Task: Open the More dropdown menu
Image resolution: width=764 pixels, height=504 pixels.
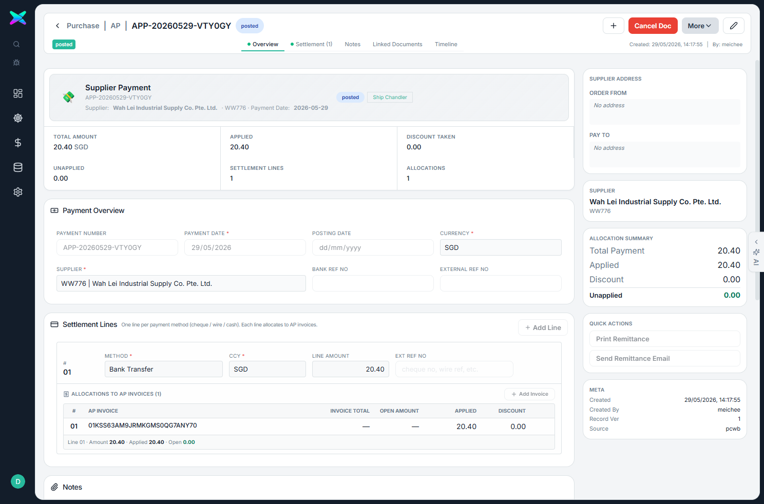Action: (x=700, y=26)
